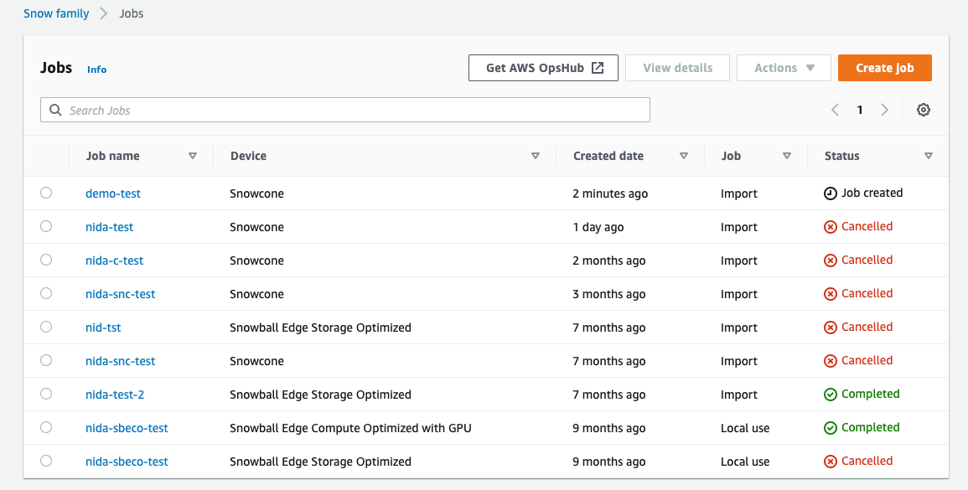
Task: Click the Completed check icon for nida-test-2
Action: pos(830,394)
